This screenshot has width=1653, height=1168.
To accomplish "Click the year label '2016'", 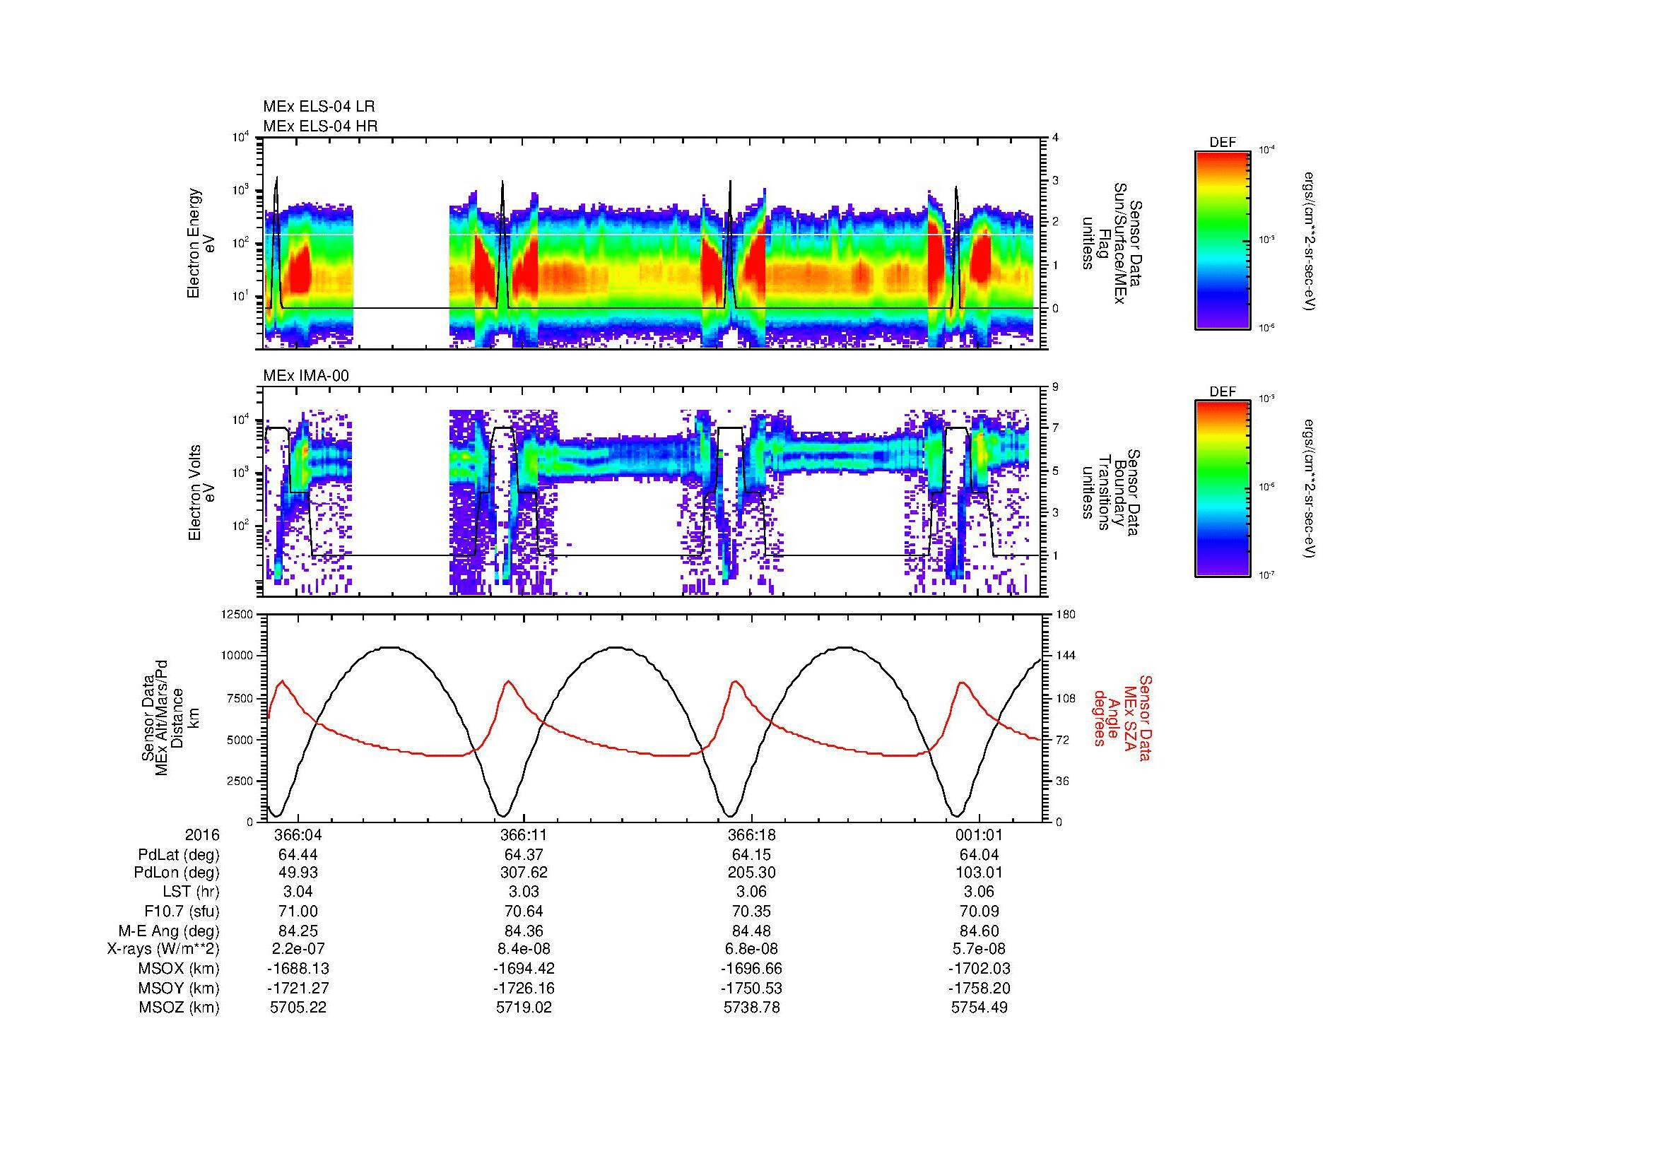I will coord(202,834).
